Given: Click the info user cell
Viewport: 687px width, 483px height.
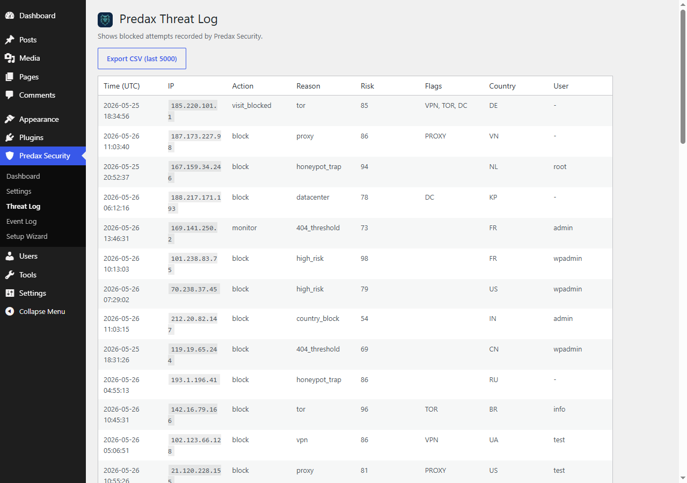Looking at the screenshot, I should [x=560, y=409].
